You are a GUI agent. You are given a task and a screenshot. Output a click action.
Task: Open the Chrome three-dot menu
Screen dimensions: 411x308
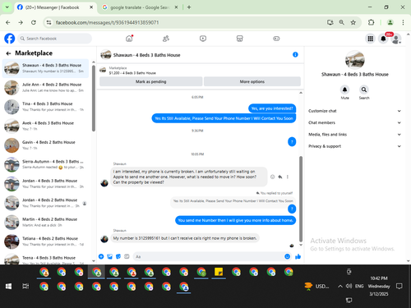(403, 22)
